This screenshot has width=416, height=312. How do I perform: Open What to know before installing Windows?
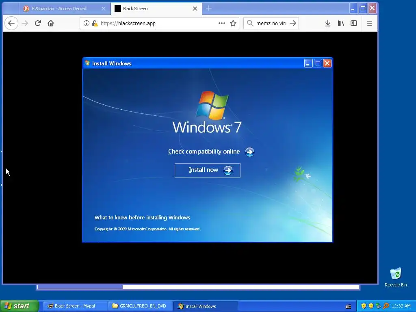[142, 218]
